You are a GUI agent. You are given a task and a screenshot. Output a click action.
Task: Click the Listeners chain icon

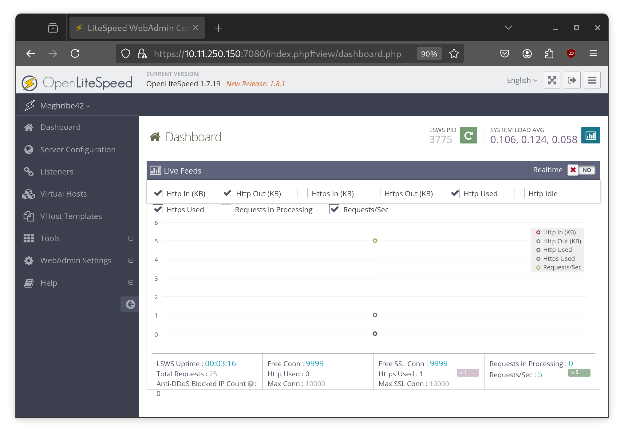(29, 172)
